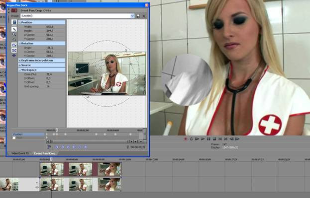Open the Preset dropdown showing (Untitled)
The height and width of the screenshot is (198, 310).
pyautogui.click(x=132, y=16)
